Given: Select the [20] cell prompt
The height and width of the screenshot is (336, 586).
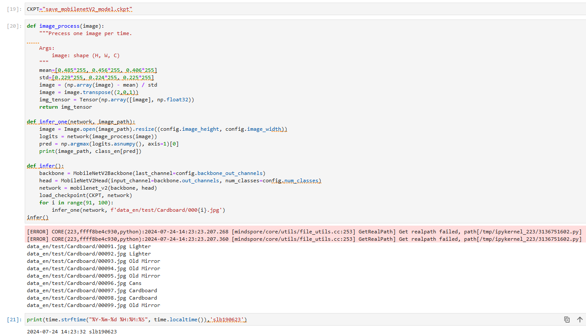Looking at the screenshot, I should tap(14, 26).
